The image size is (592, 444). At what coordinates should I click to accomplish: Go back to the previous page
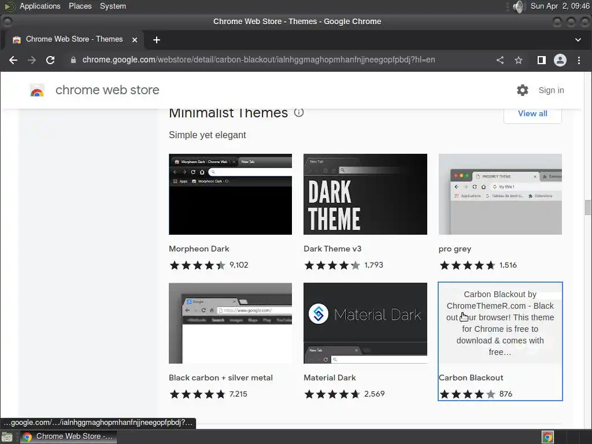[13, 60]
